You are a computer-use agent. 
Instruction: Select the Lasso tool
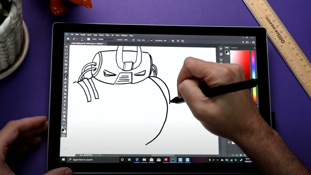[x=67, y=54]
